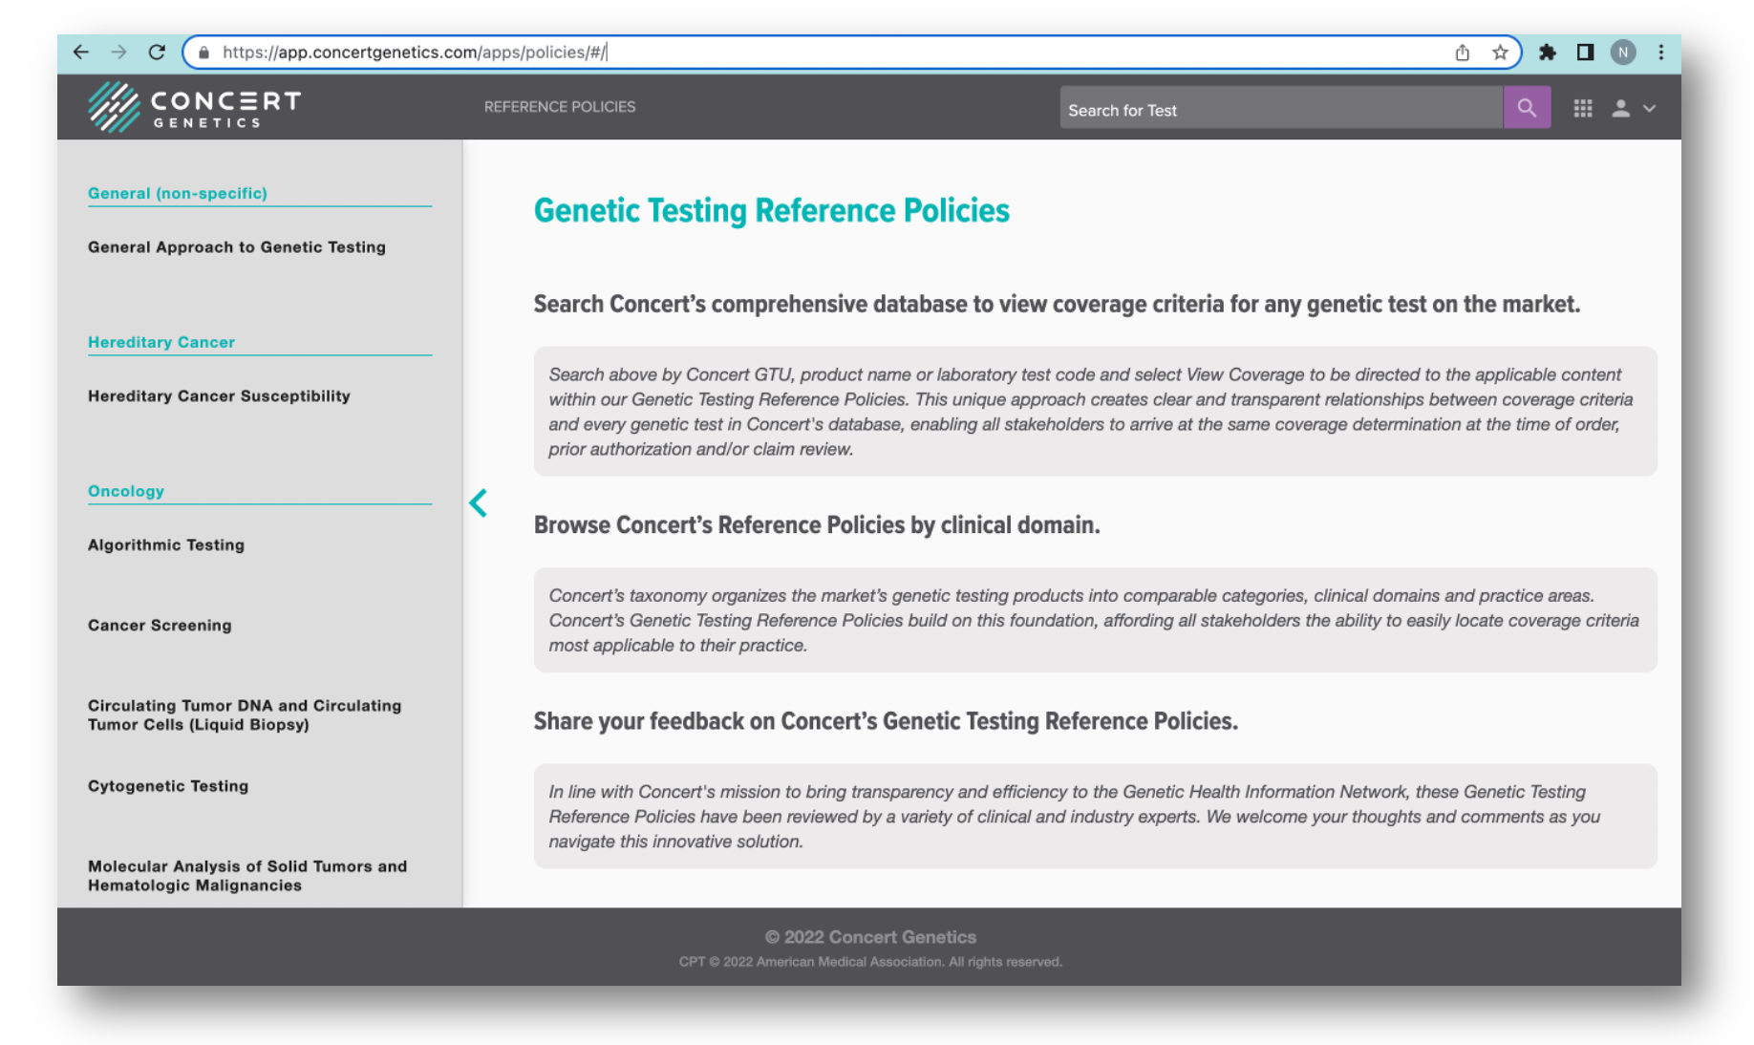This screenshot has height=1045, width=1754.
Task: Click the browser forward arrow
Action: click(x=118, y=53)
